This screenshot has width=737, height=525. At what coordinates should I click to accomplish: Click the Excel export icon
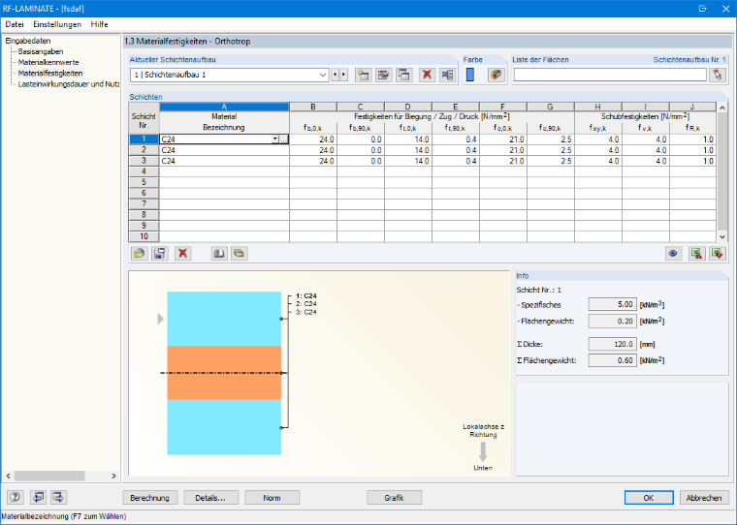(696, 254)
